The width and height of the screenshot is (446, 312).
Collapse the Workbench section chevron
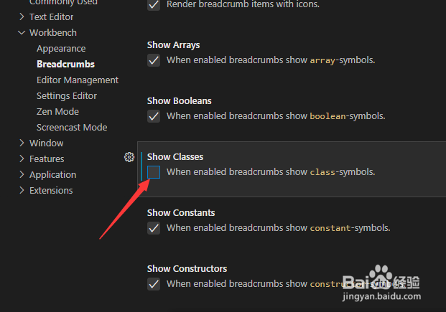[22, 33]
